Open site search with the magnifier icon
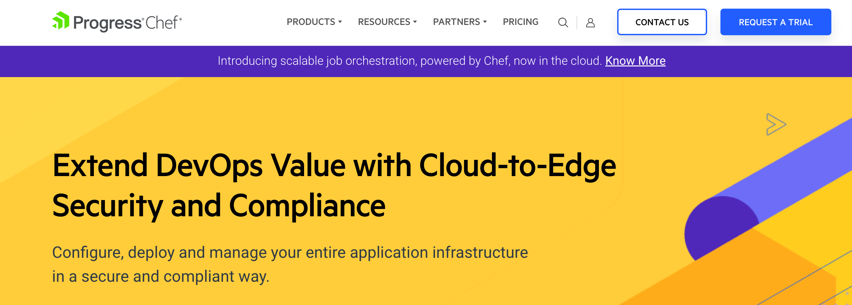 [563, 23]
